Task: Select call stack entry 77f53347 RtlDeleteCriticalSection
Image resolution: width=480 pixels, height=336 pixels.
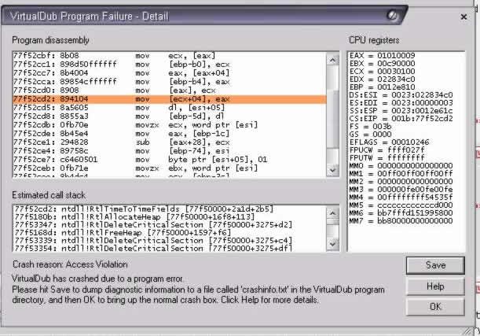Action: tap(170, 225)
